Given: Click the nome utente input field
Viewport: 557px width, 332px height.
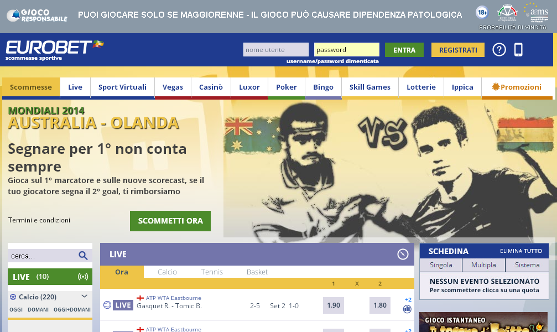Looking at the screenshot, I should [275, 49].
